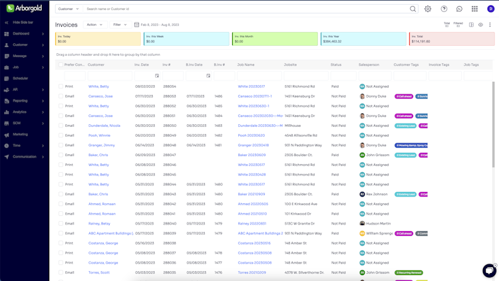Click the Time clock icon
The width and height of the screenshot is (499, 281).
pyautogui.click(x=7, y=145)
